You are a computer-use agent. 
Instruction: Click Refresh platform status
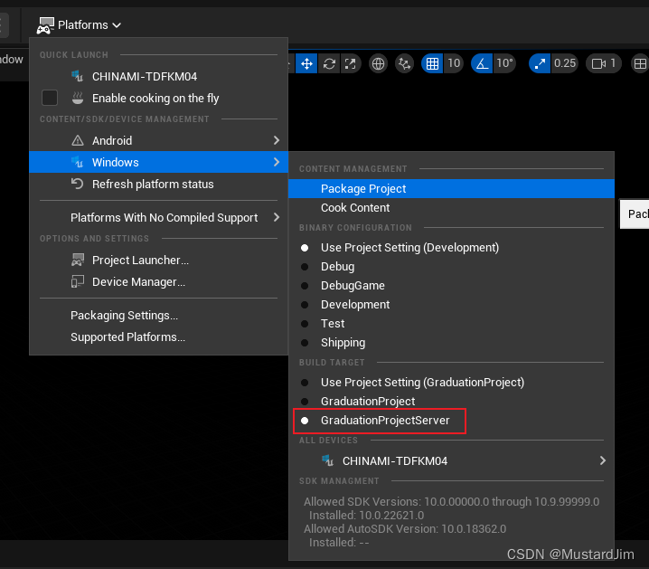coord(158,184)
